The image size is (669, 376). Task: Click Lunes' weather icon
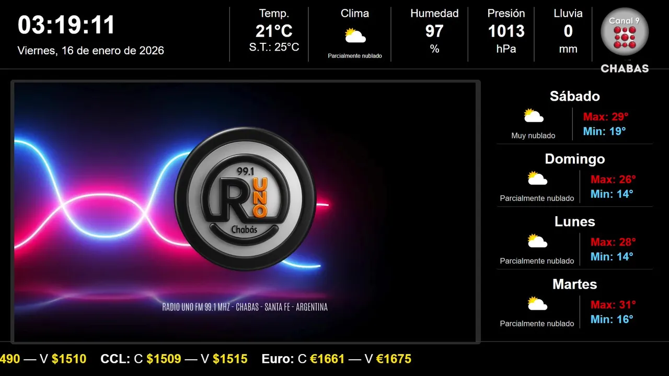click(537, 241)
